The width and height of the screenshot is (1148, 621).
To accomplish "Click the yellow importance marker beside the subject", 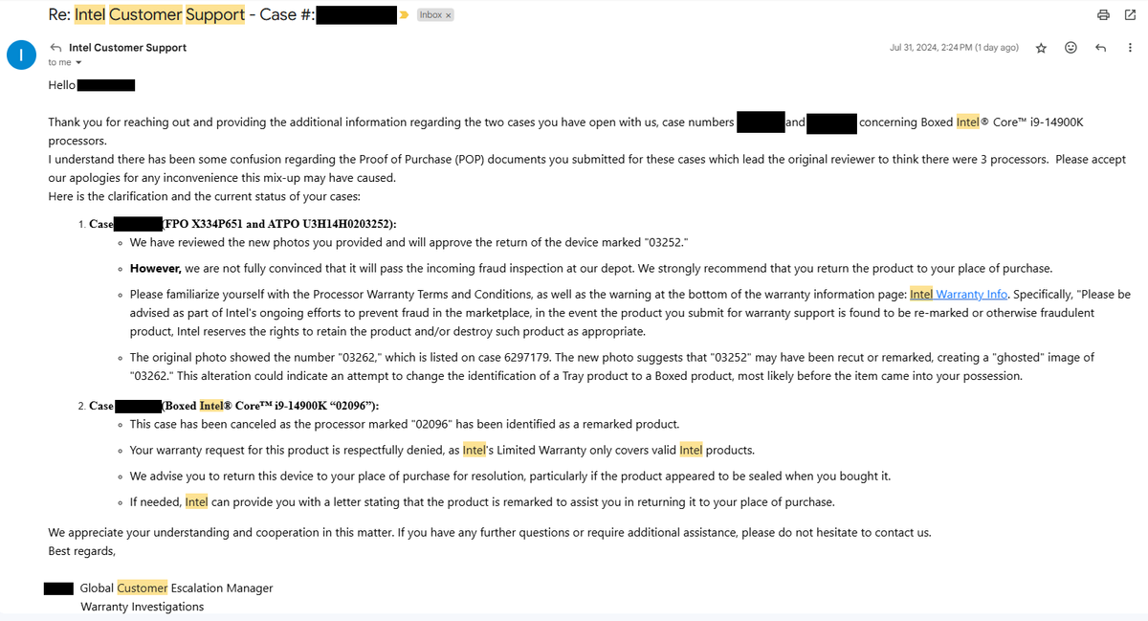I will [x=405, y=14].
